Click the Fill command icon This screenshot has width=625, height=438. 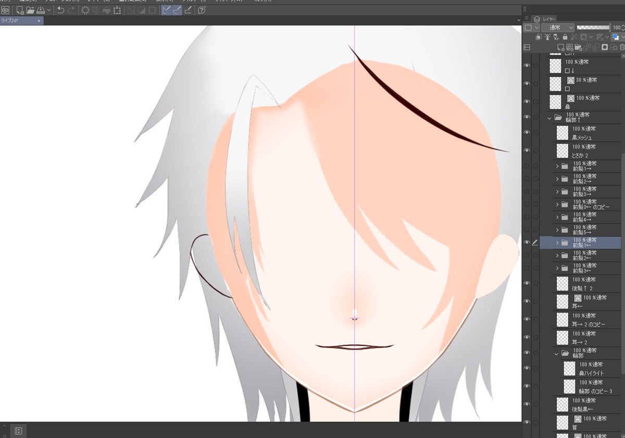pyautogui.click(x=106, y=10)
